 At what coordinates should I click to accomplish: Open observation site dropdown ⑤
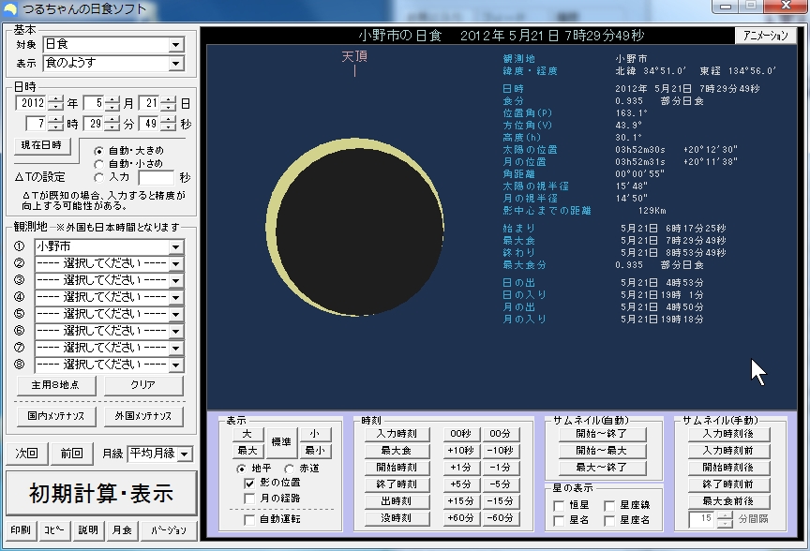(175, 315)
